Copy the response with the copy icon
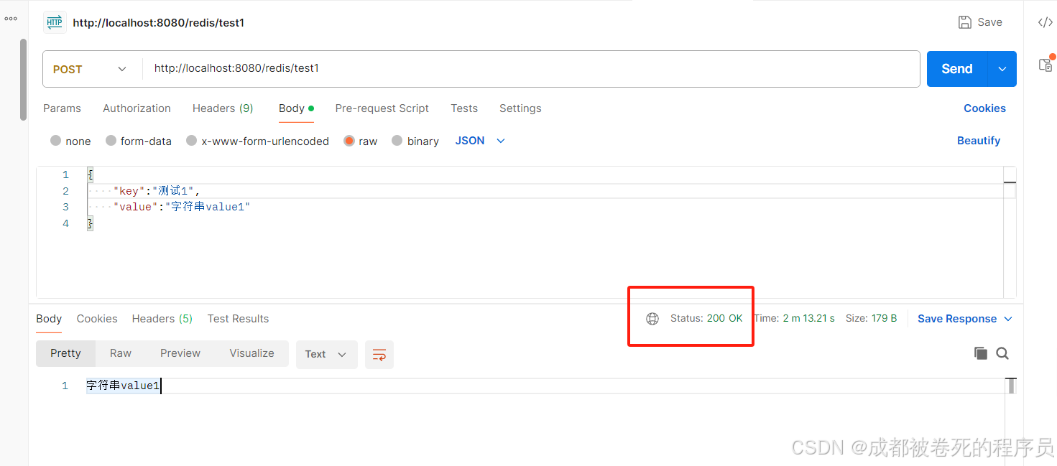Viewport: 1057px width, 466px height. [x=981, y=353]
